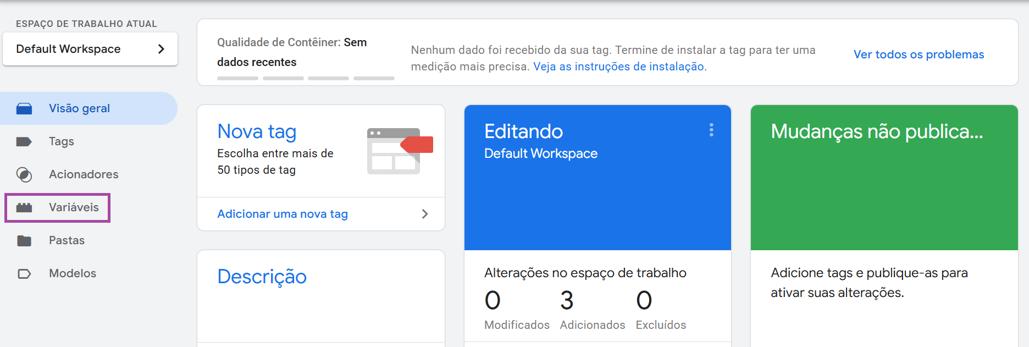Click Alterações no espaço de trabalho text
This screenshot has width=1029, height=347.
(585, 273)
